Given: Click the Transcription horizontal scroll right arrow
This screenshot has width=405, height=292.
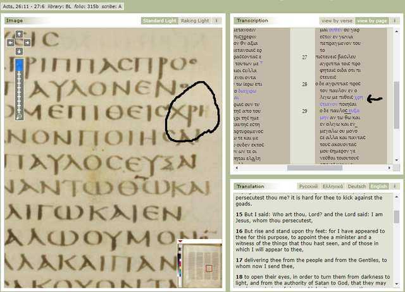Looking at the screenshot, I should point(389,167).
